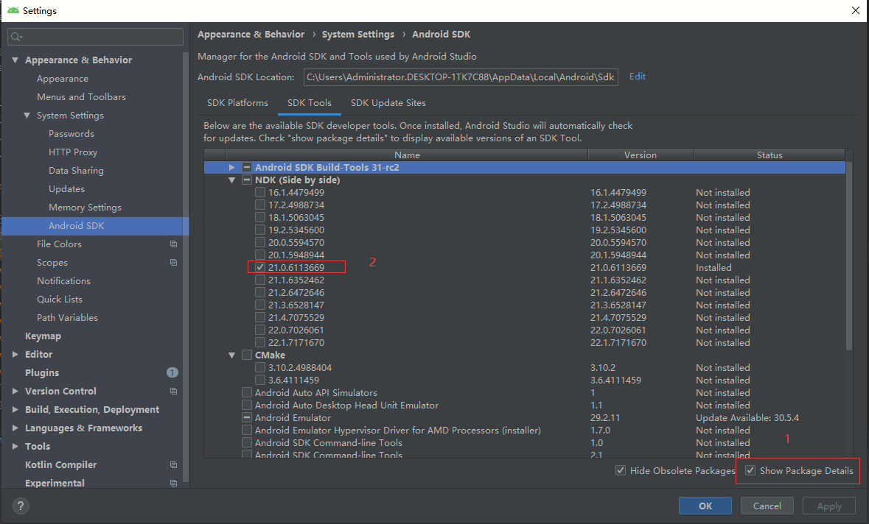Expand Android SDK Build-Tools 31-rc2 row
The width and height of the screenshot is (869, 524).
tap(231, 167)
